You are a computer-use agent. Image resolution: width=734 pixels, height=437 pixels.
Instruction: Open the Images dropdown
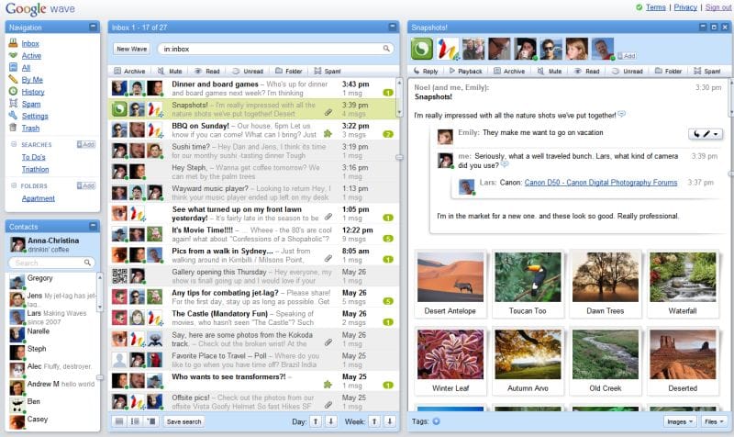pyautogui.click(x=679, y=421)
